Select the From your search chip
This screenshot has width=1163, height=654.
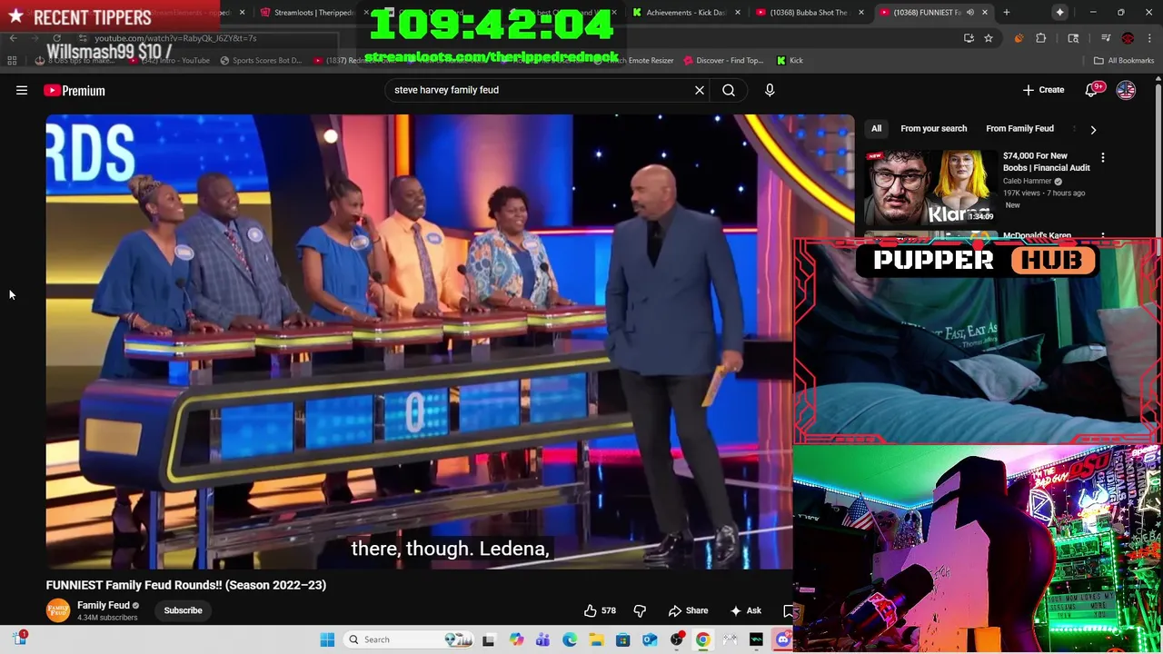[933, 129]
